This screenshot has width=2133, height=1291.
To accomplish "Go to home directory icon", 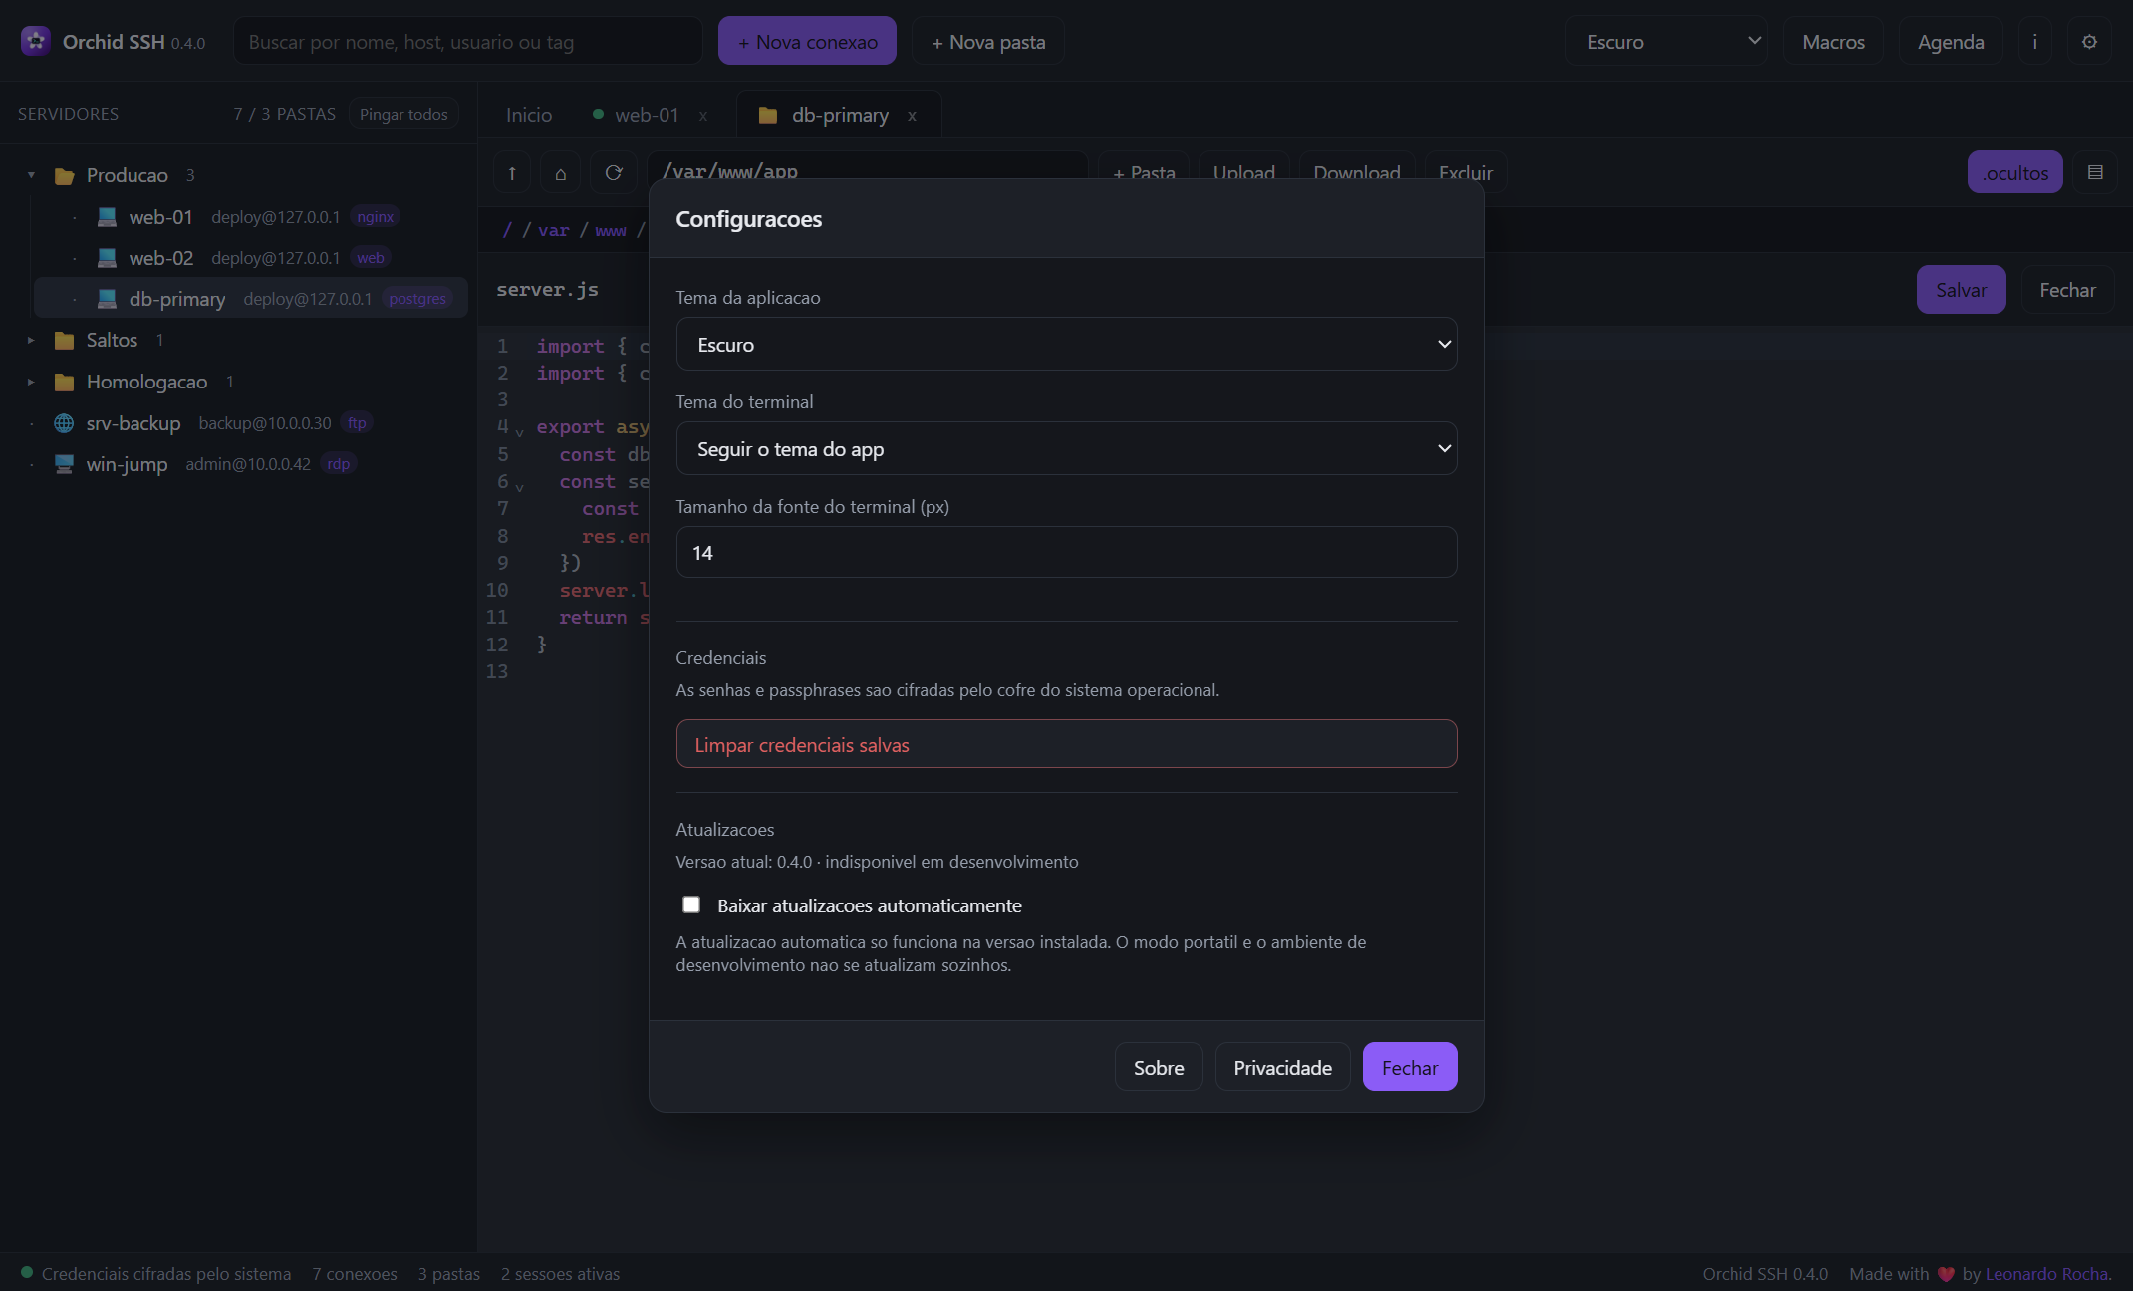I will (x=561, y=173).
